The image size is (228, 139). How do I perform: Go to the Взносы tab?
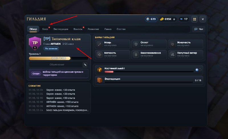pos(78,29)
